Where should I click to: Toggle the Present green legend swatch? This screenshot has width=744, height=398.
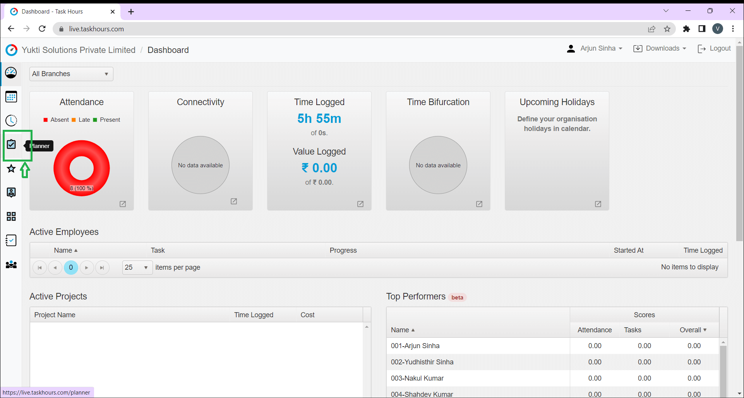pos(95,120)
